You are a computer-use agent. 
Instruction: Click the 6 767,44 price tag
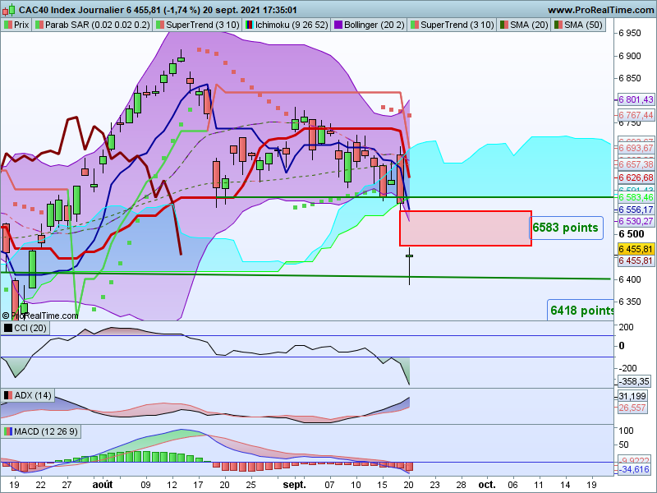tap(636, 115)
